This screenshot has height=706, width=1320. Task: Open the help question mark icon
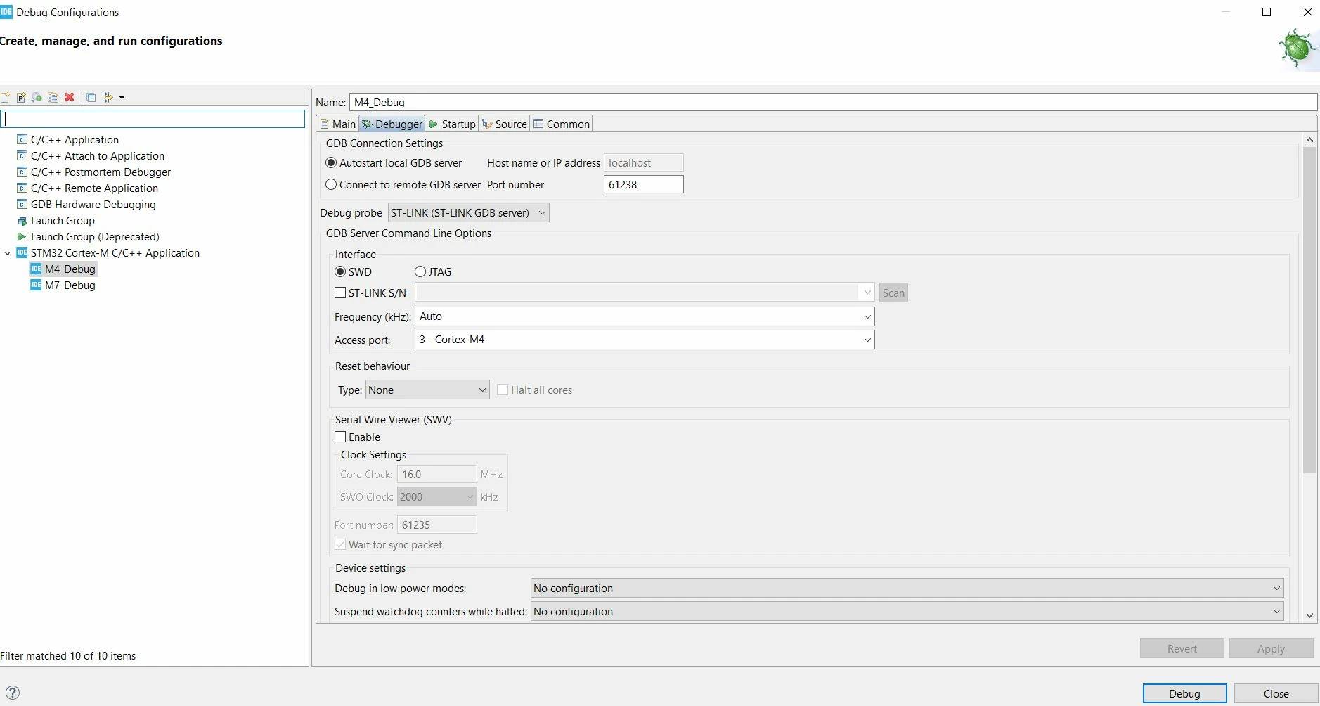click(12, 693)
